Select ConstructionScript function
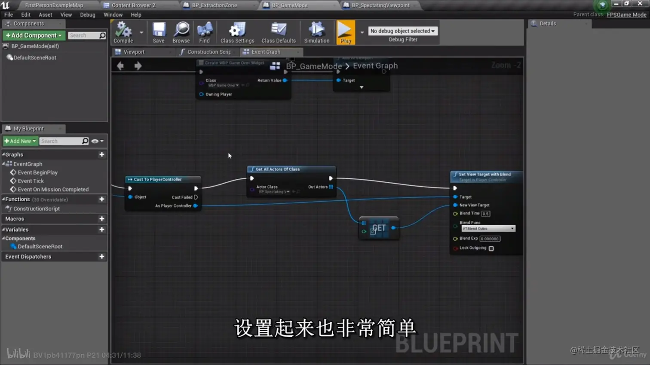The width and height of the screenshot is (650, 365). [x=37, y=208]
